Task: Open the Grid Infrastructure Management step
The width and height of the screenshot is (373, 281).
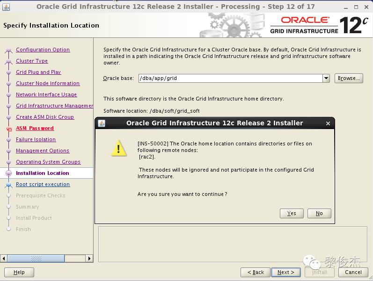Action: [x=54, y=106]
